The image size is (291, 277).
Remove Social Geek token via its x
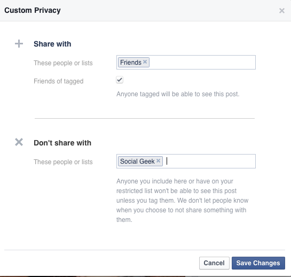158,160
